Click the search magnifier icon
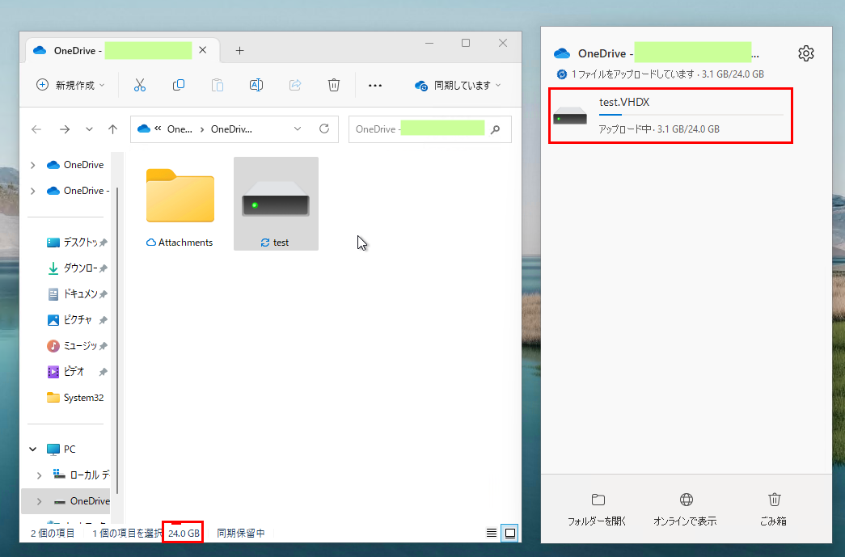The width and height of the screenshot is (845, 557). (495, 129)
